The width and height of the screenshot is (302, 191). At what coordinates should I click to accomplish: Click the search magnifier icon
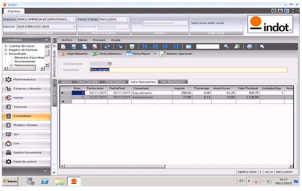click(x=226, y=46)
